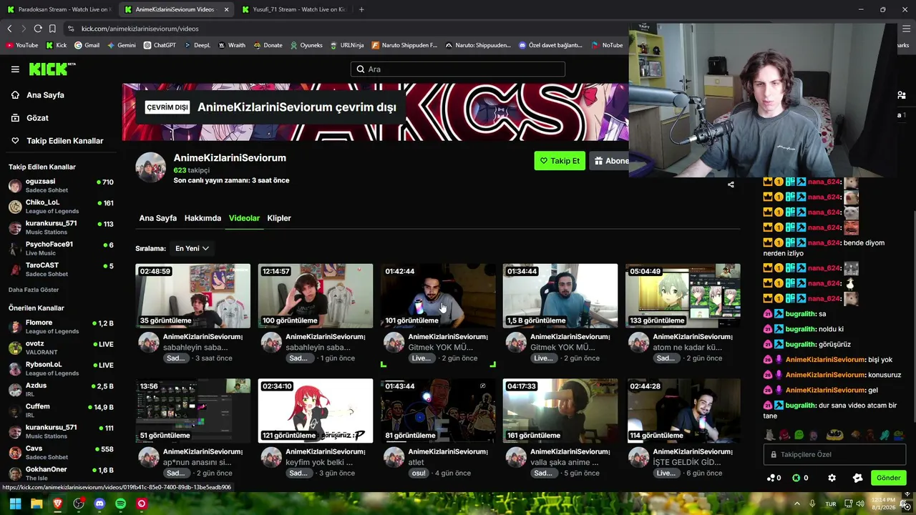Open the 02:34:10 anime girl video thumbnail

click(316, 411)
